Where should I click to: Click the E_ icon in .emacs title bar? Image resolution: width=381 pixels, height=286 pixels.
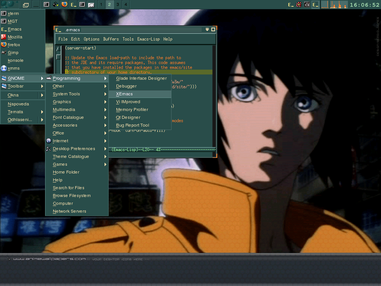coord(58,30)
